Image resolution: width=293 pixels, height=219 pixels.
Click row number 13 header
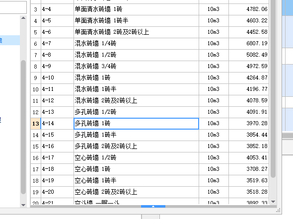[x=35, y=124]
